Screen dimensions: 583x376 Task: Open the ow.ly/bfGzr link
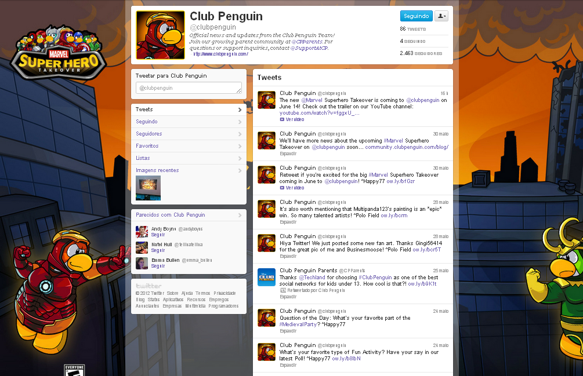(400, 181)
